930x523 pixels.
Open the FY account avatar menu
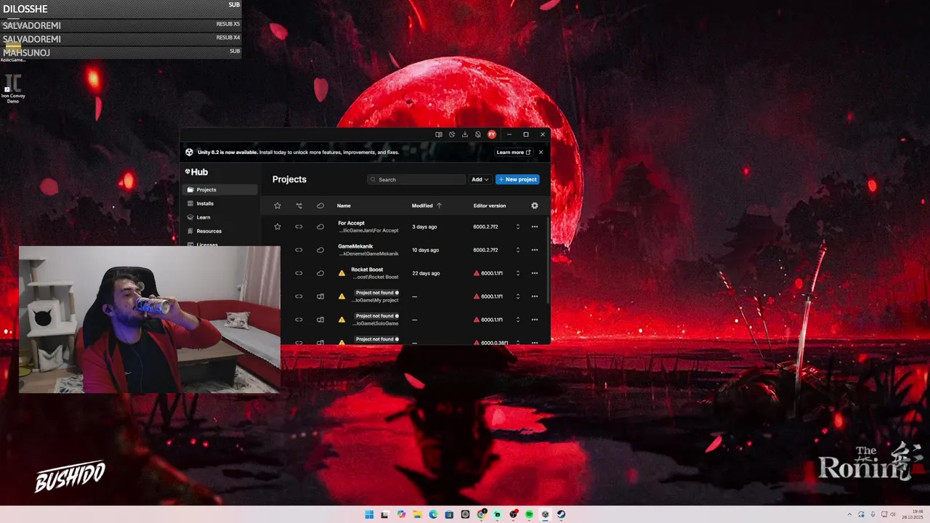click(492, 134)
